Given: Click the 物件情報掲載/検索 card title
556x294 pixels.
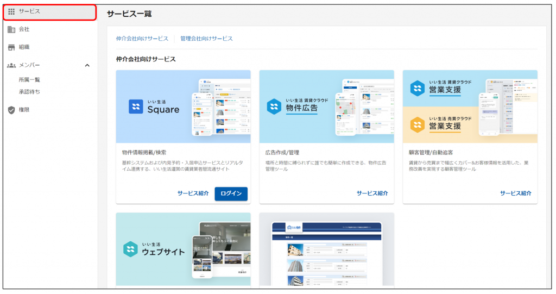Looking at the screenshot, I should 144,153.
